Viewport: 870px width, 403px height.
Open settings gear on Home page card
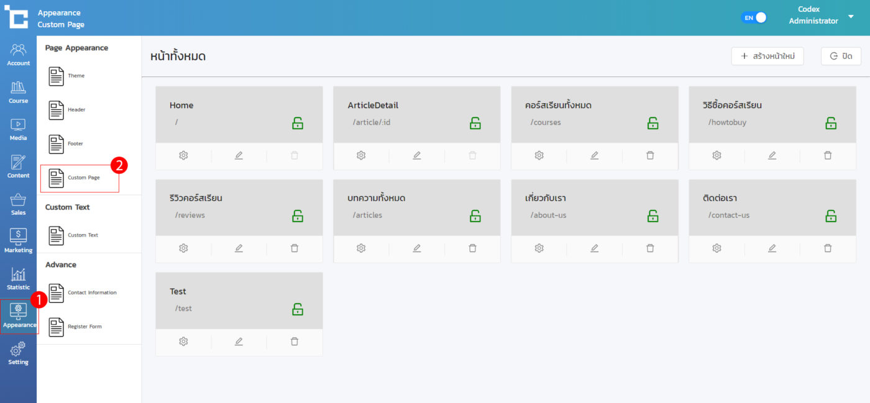(183, 155)
